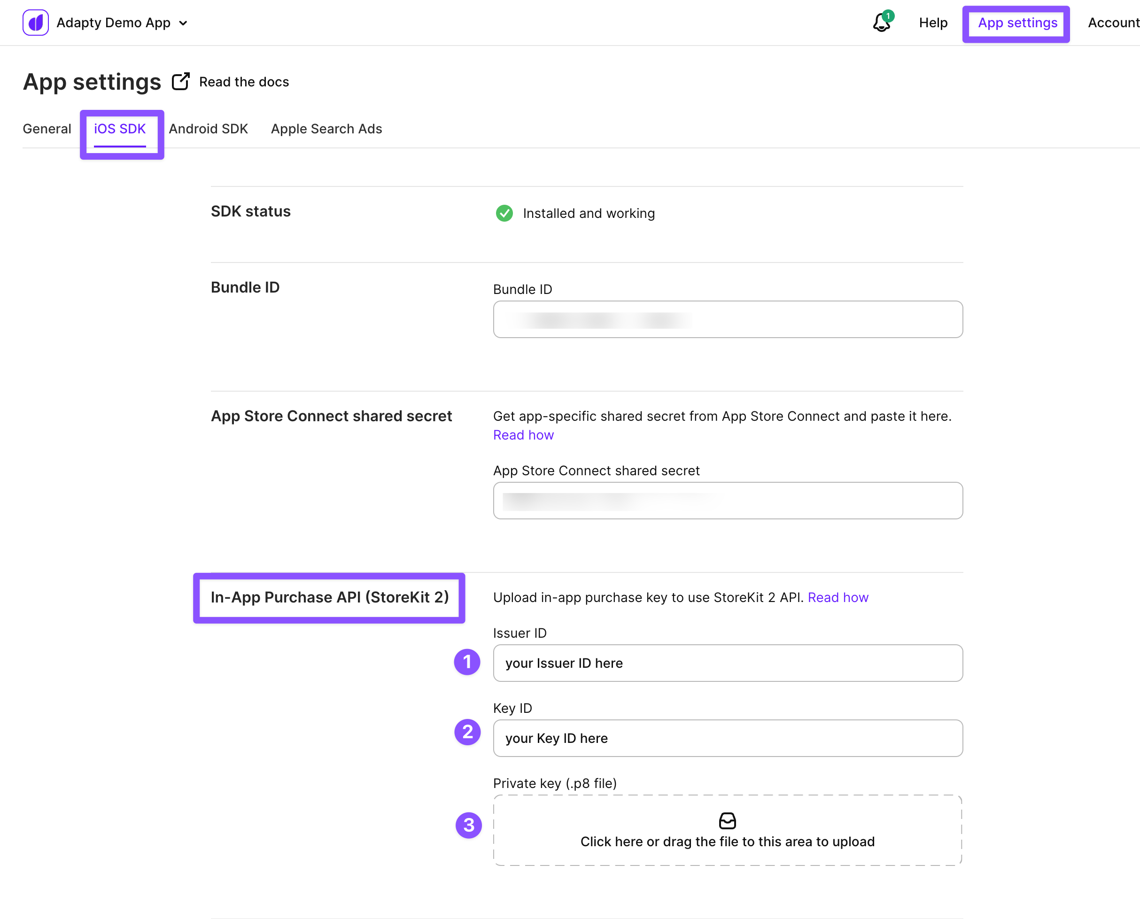The width and height of the screenshot is (1140, 919).
Task: Open the notifications bell icon
Action: (x=882, y=23)
